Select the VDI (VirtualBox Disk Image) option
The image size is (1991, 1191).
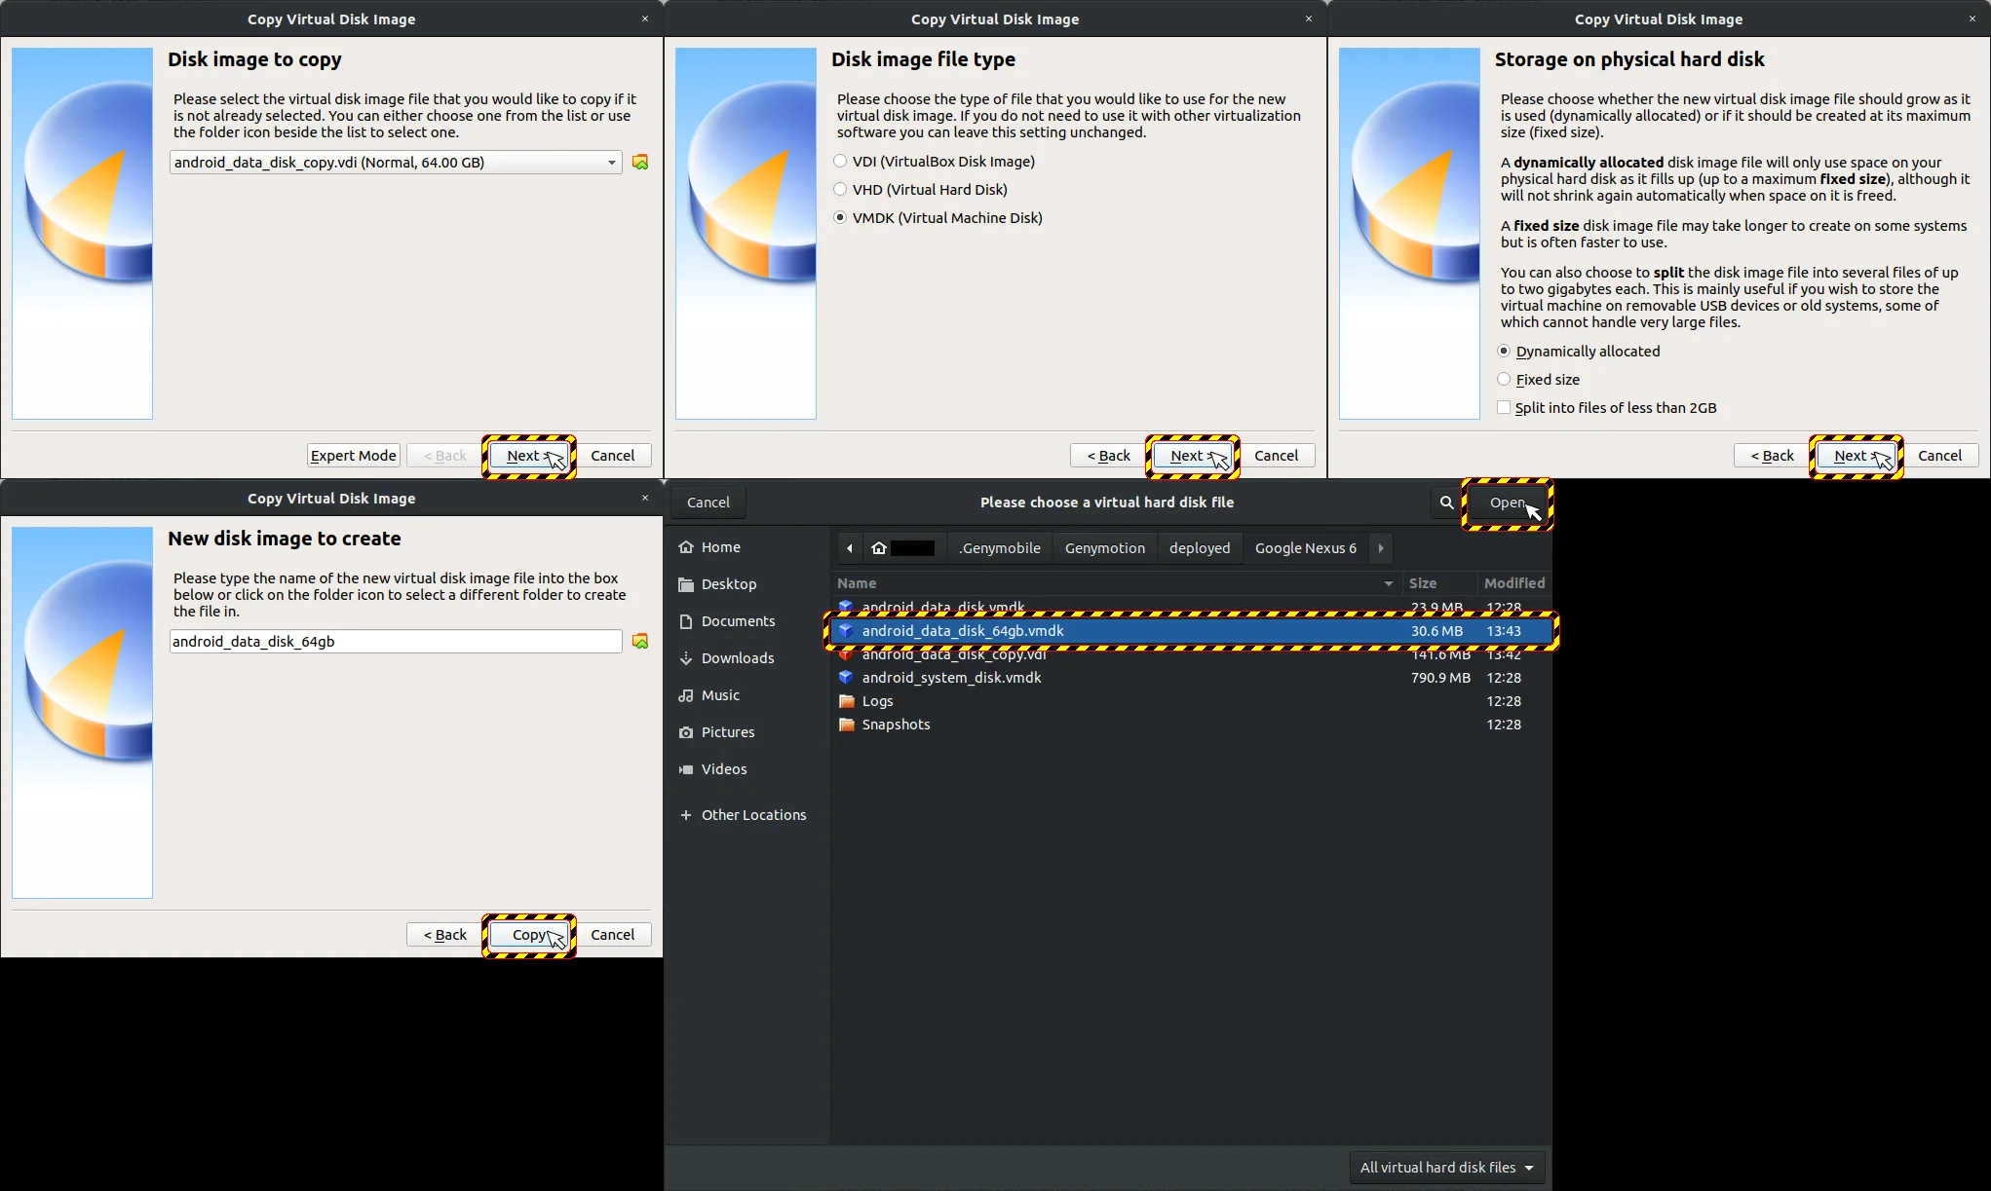click(x=840, y=162)
